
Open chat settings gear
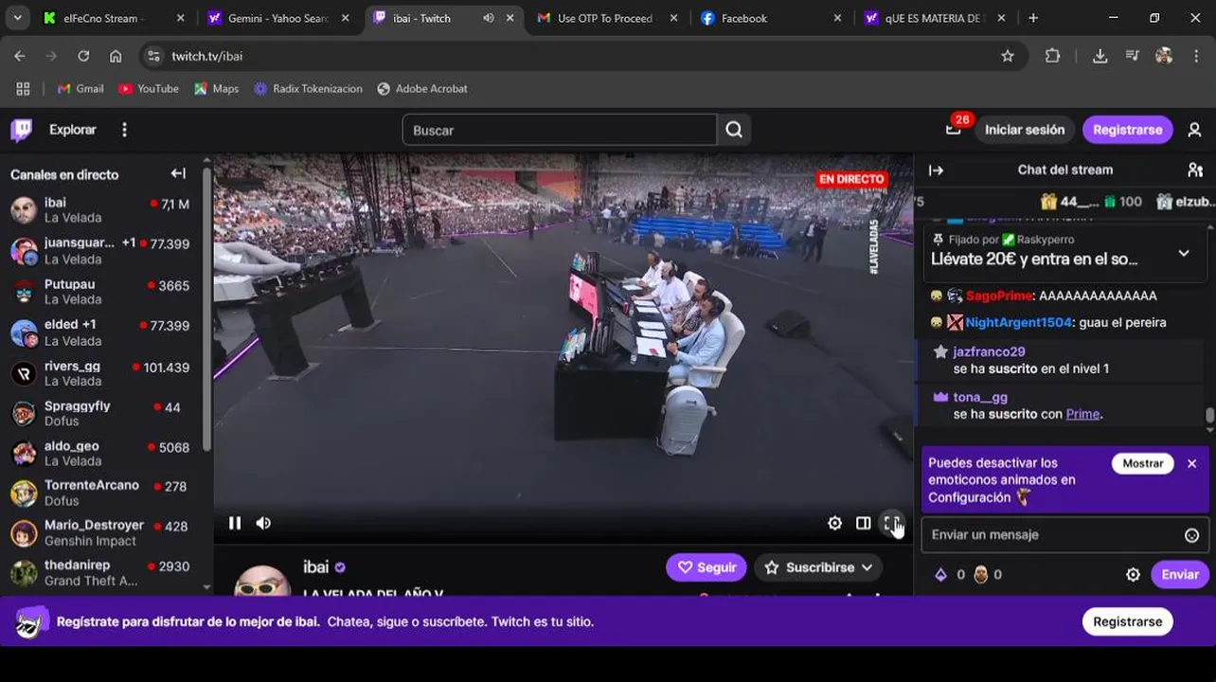[1133, 575]
